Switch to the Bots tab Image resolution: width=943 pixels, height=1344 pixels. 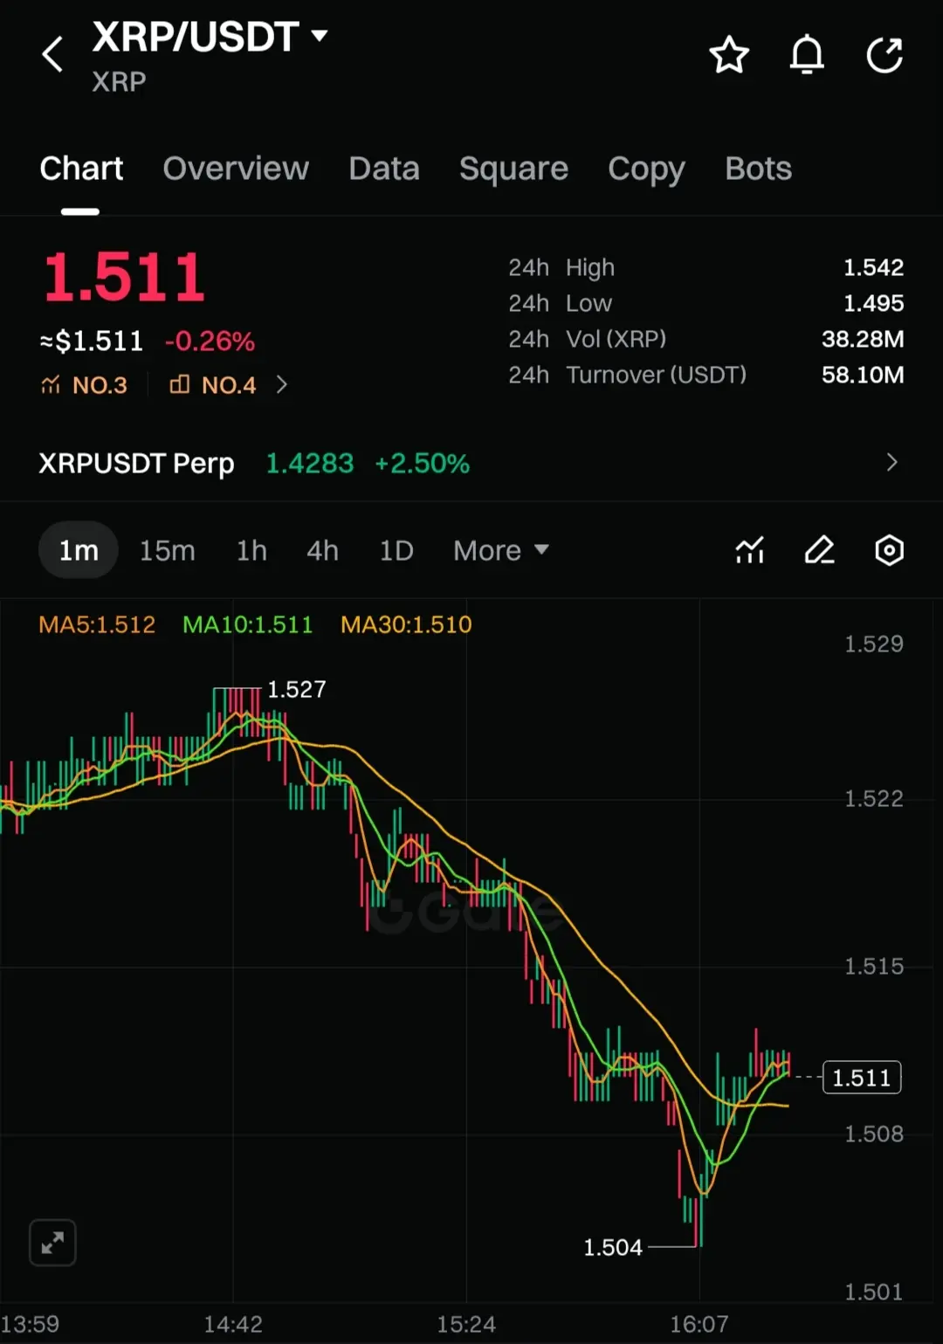(x=758, y=169)
